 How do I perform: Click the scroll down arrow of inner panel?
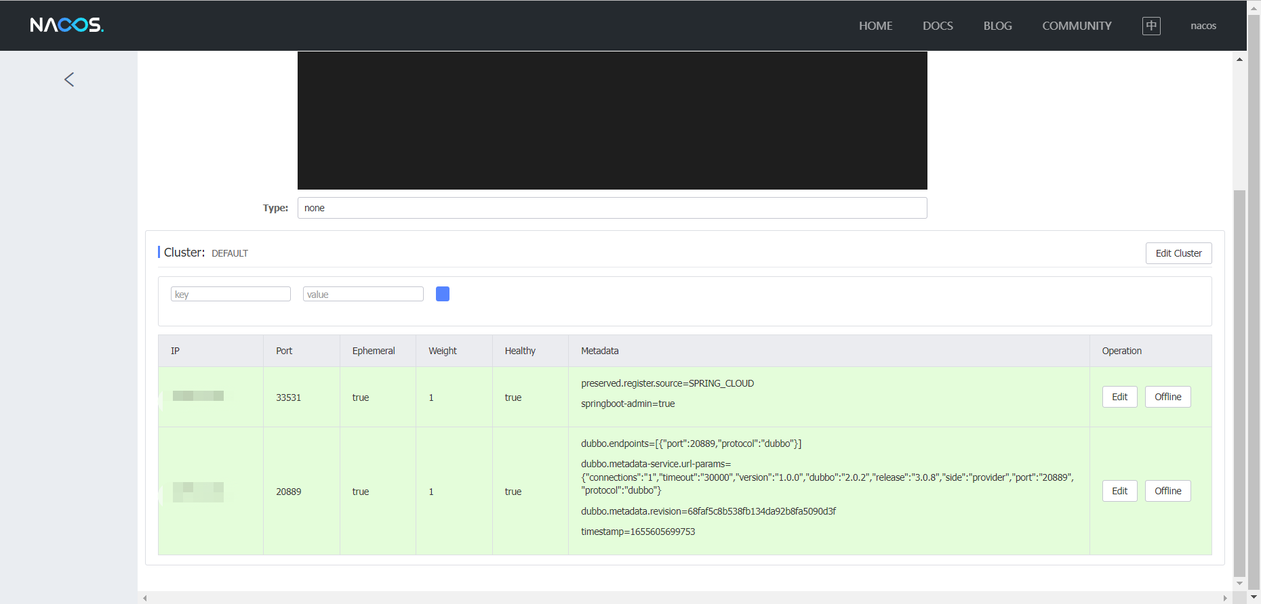point(1239,583)
